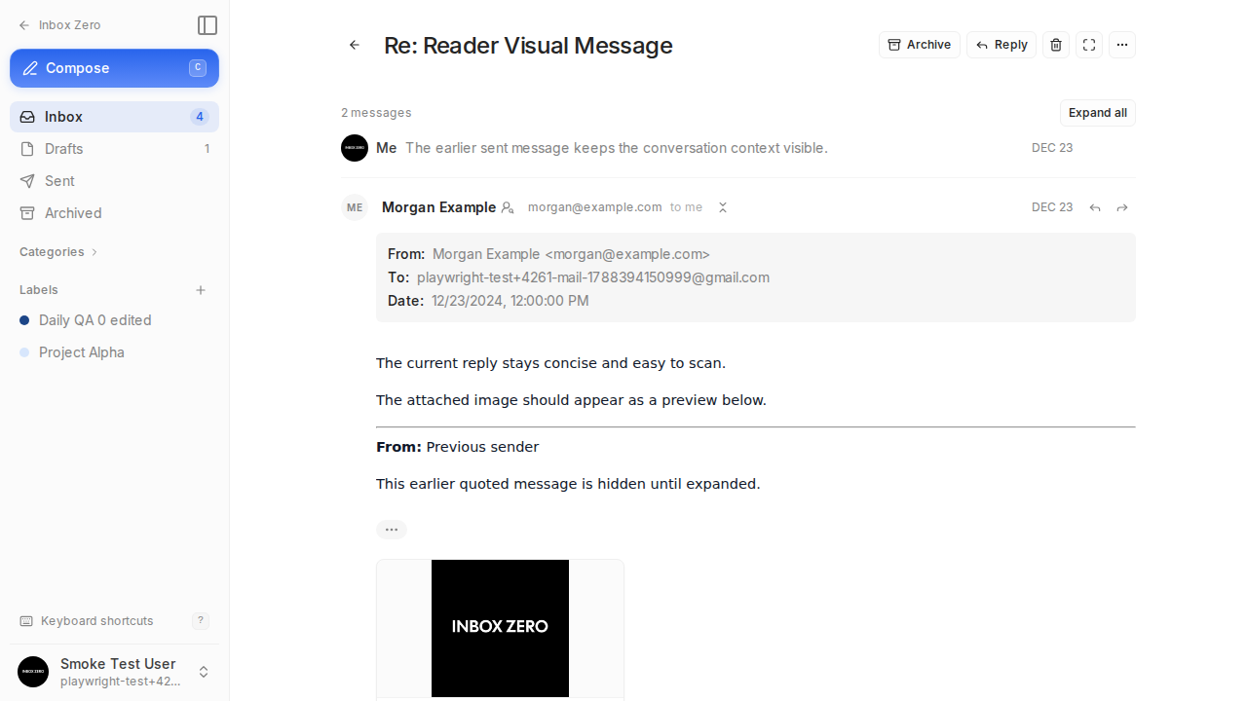Expand all messages in the thread
1247x701 pixels.
click(x=1098, y=113)
